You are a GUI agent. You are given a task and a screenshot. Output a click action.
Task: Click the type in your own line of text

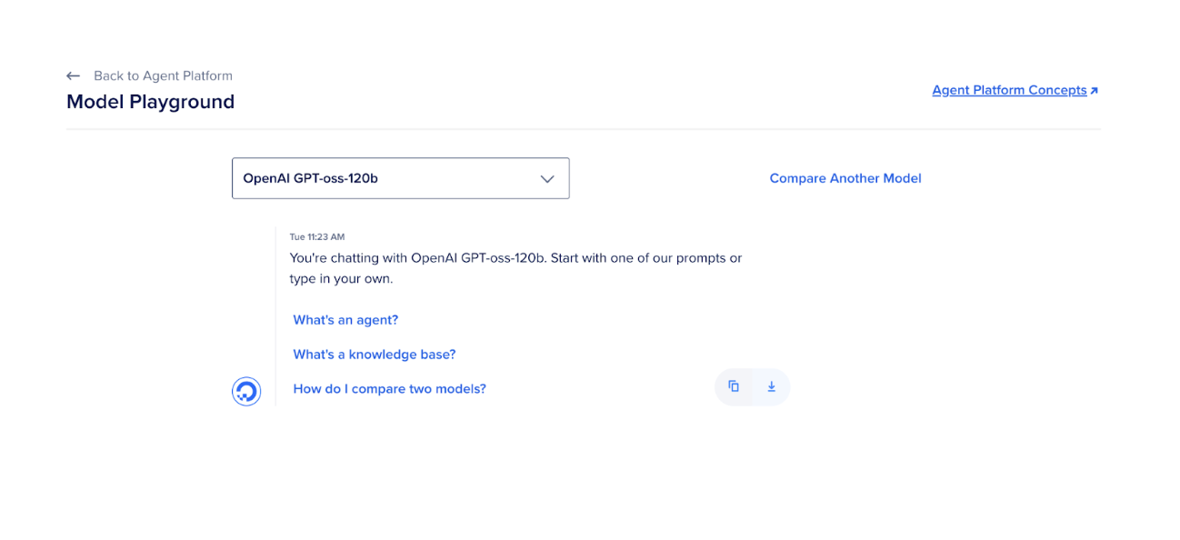[341, 279]
